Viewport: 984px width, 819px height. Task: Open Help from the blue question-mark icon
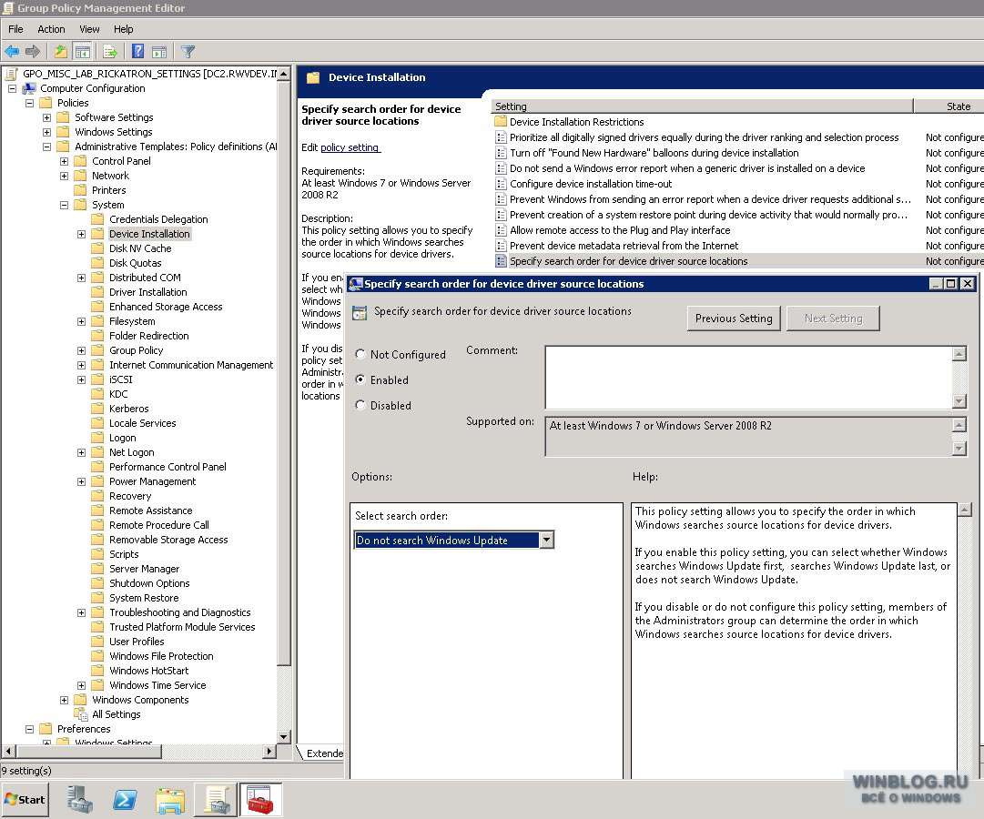pos(138,52)
